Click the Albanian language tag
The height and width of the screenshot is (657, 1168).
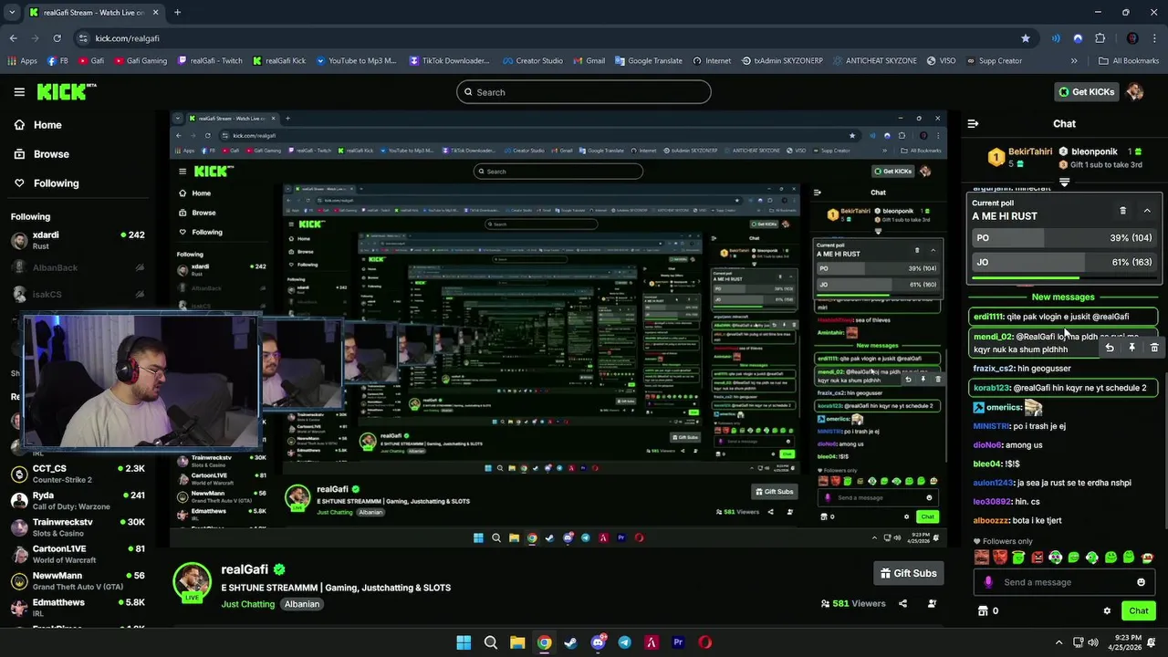click(x=302, y=604)
